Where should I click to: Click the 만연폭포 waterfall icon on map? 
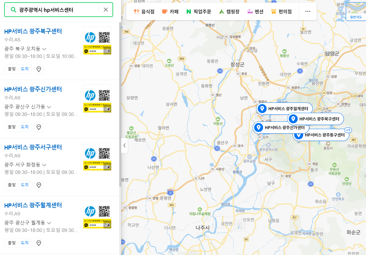(338, 194)
